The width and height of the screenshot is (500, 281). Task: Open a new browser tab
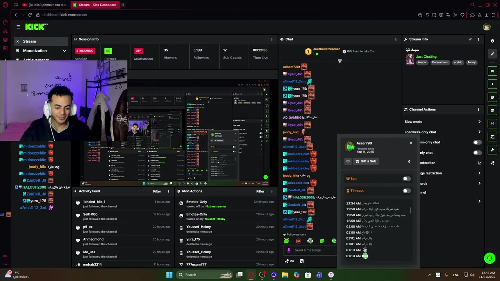123,5
